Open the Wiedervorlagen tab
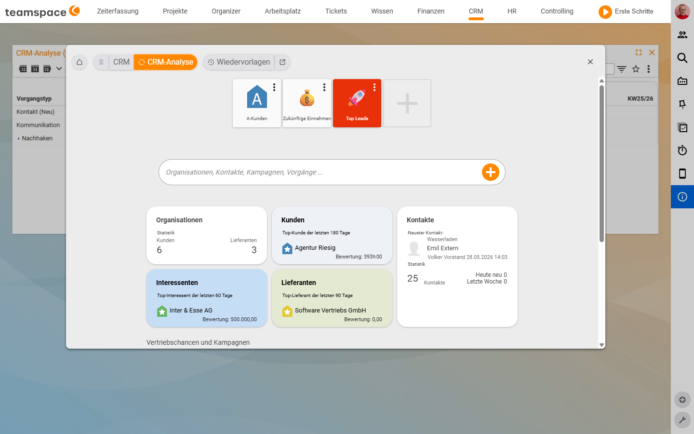This screenshot has width=694, height=434. tap(239, 62)
